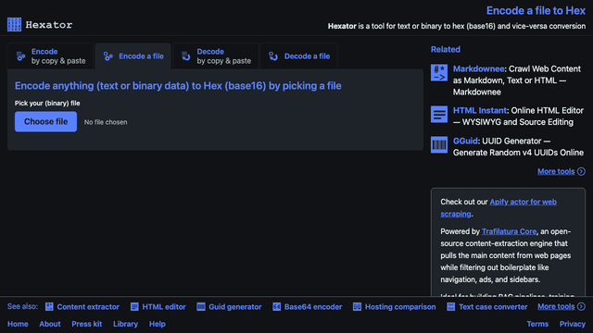Switch to Decode by copy & paste tab
Screen dimensions: 593x333
pos(216,56)
